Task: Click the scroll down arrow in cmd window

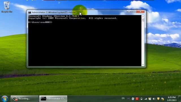Action: (x=143, y=65)
